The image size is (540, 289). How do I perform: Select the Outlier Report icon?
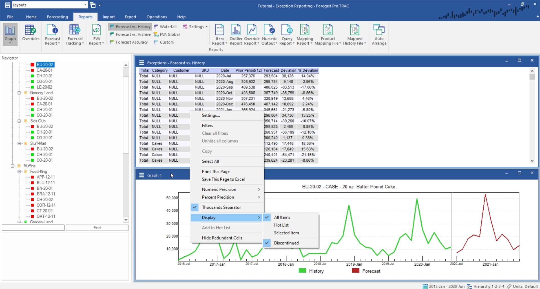pos(236,33)
